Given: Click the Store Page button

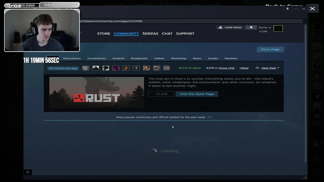Looking at the screenshot, I should pos(270,49).
